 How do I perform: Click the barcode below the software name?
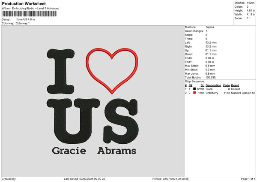pyautogui.click(x=30, y=14)
